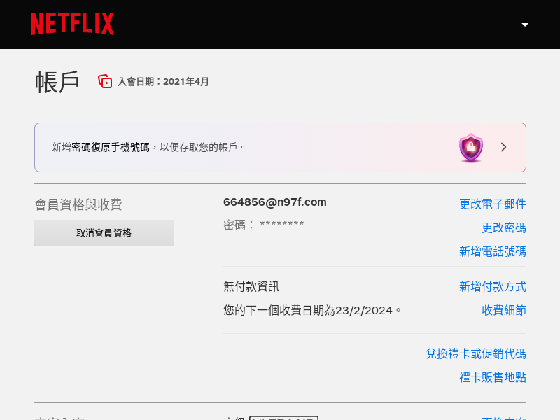Click the member-since icon beside 入會日期
This screenshot has height=420, width=560.
pos(105,81)
